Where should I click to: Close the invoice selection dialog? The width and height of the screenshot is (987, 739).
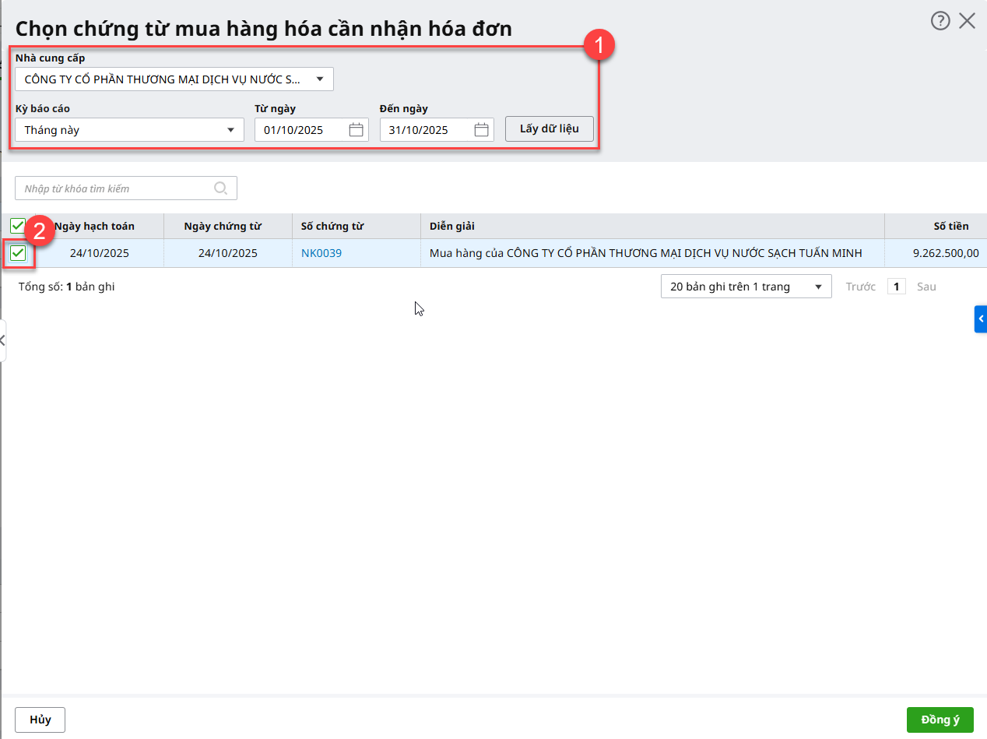[967, 21]
